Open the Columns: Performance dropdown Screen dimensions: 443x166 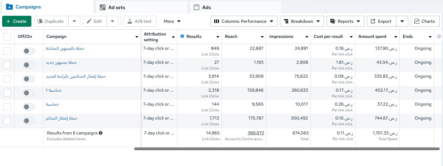[x=244, y=21]
